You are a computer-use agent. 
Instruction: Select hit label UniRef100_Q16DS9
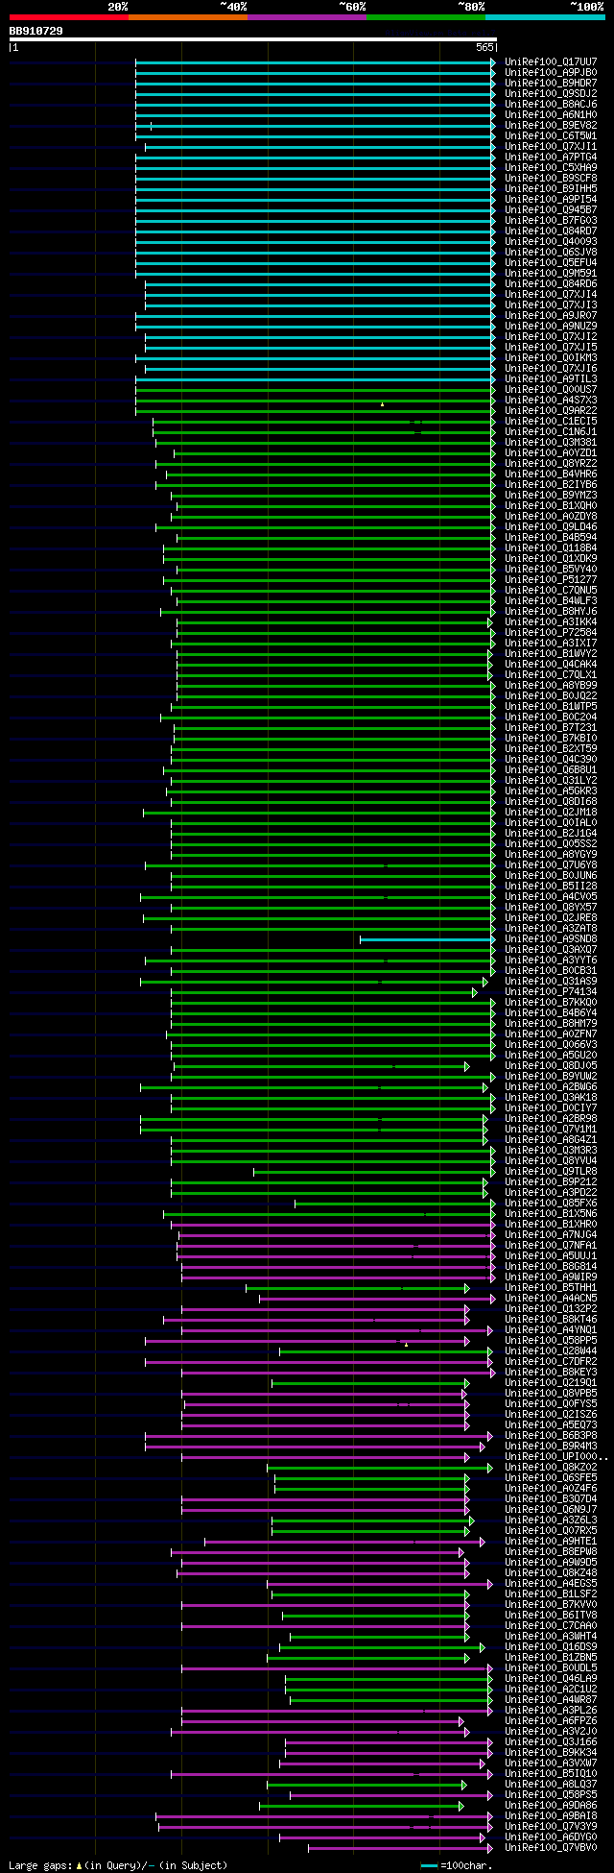coord(551,1646)
